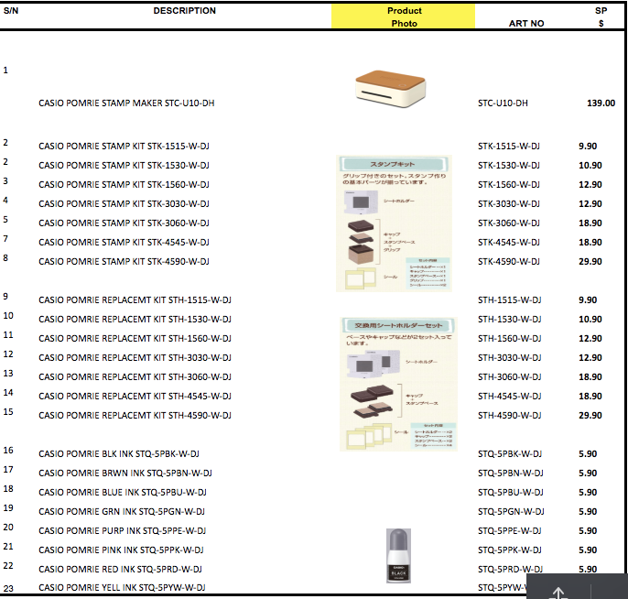Select description CASIO POMRIE STAMP KIT STK-4590-W-DJ
The width and height of the screenshot is (628, 599).
tap(124, 261)
